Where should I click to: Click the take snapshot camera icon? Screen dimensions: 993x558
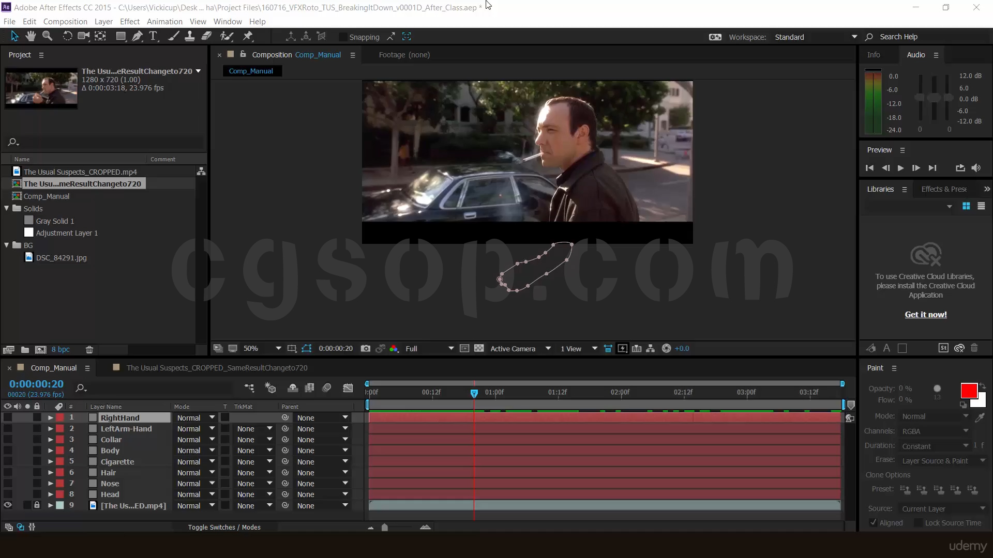pos(365,349)
